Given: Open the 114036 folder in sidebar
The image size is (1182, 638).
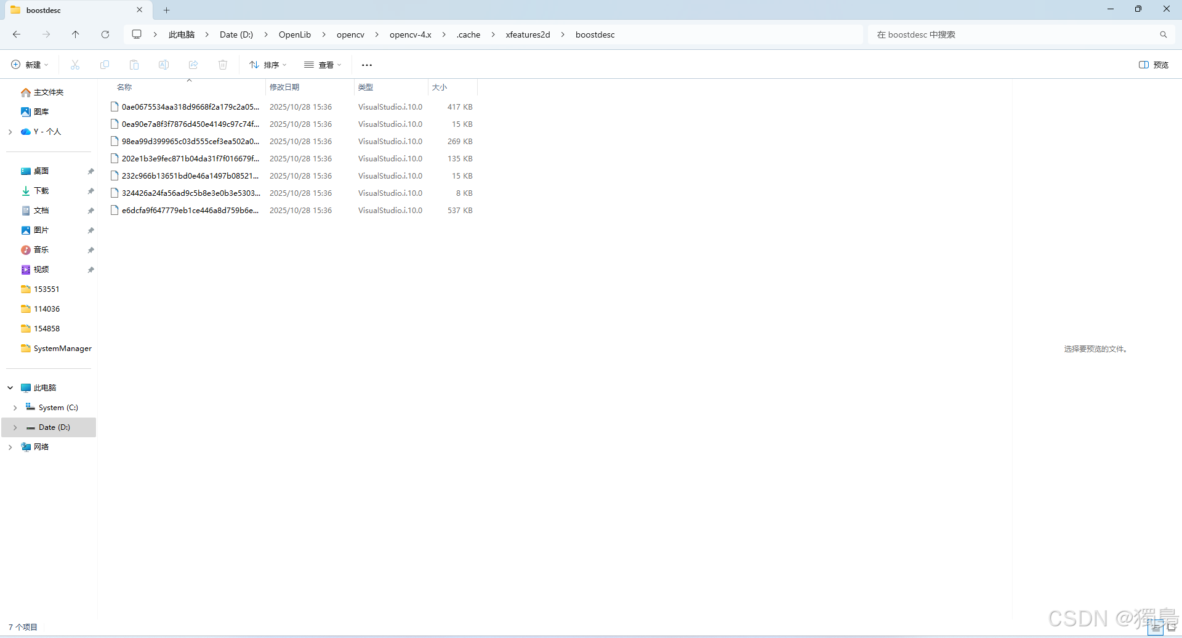Looking at the screenshot, I should tap(40, 309).
